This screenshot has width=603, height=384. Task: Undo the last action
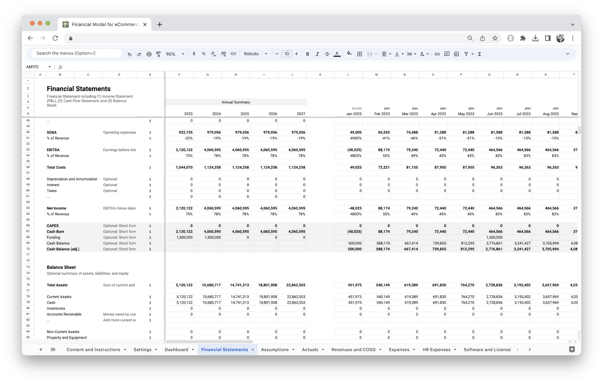130,54
